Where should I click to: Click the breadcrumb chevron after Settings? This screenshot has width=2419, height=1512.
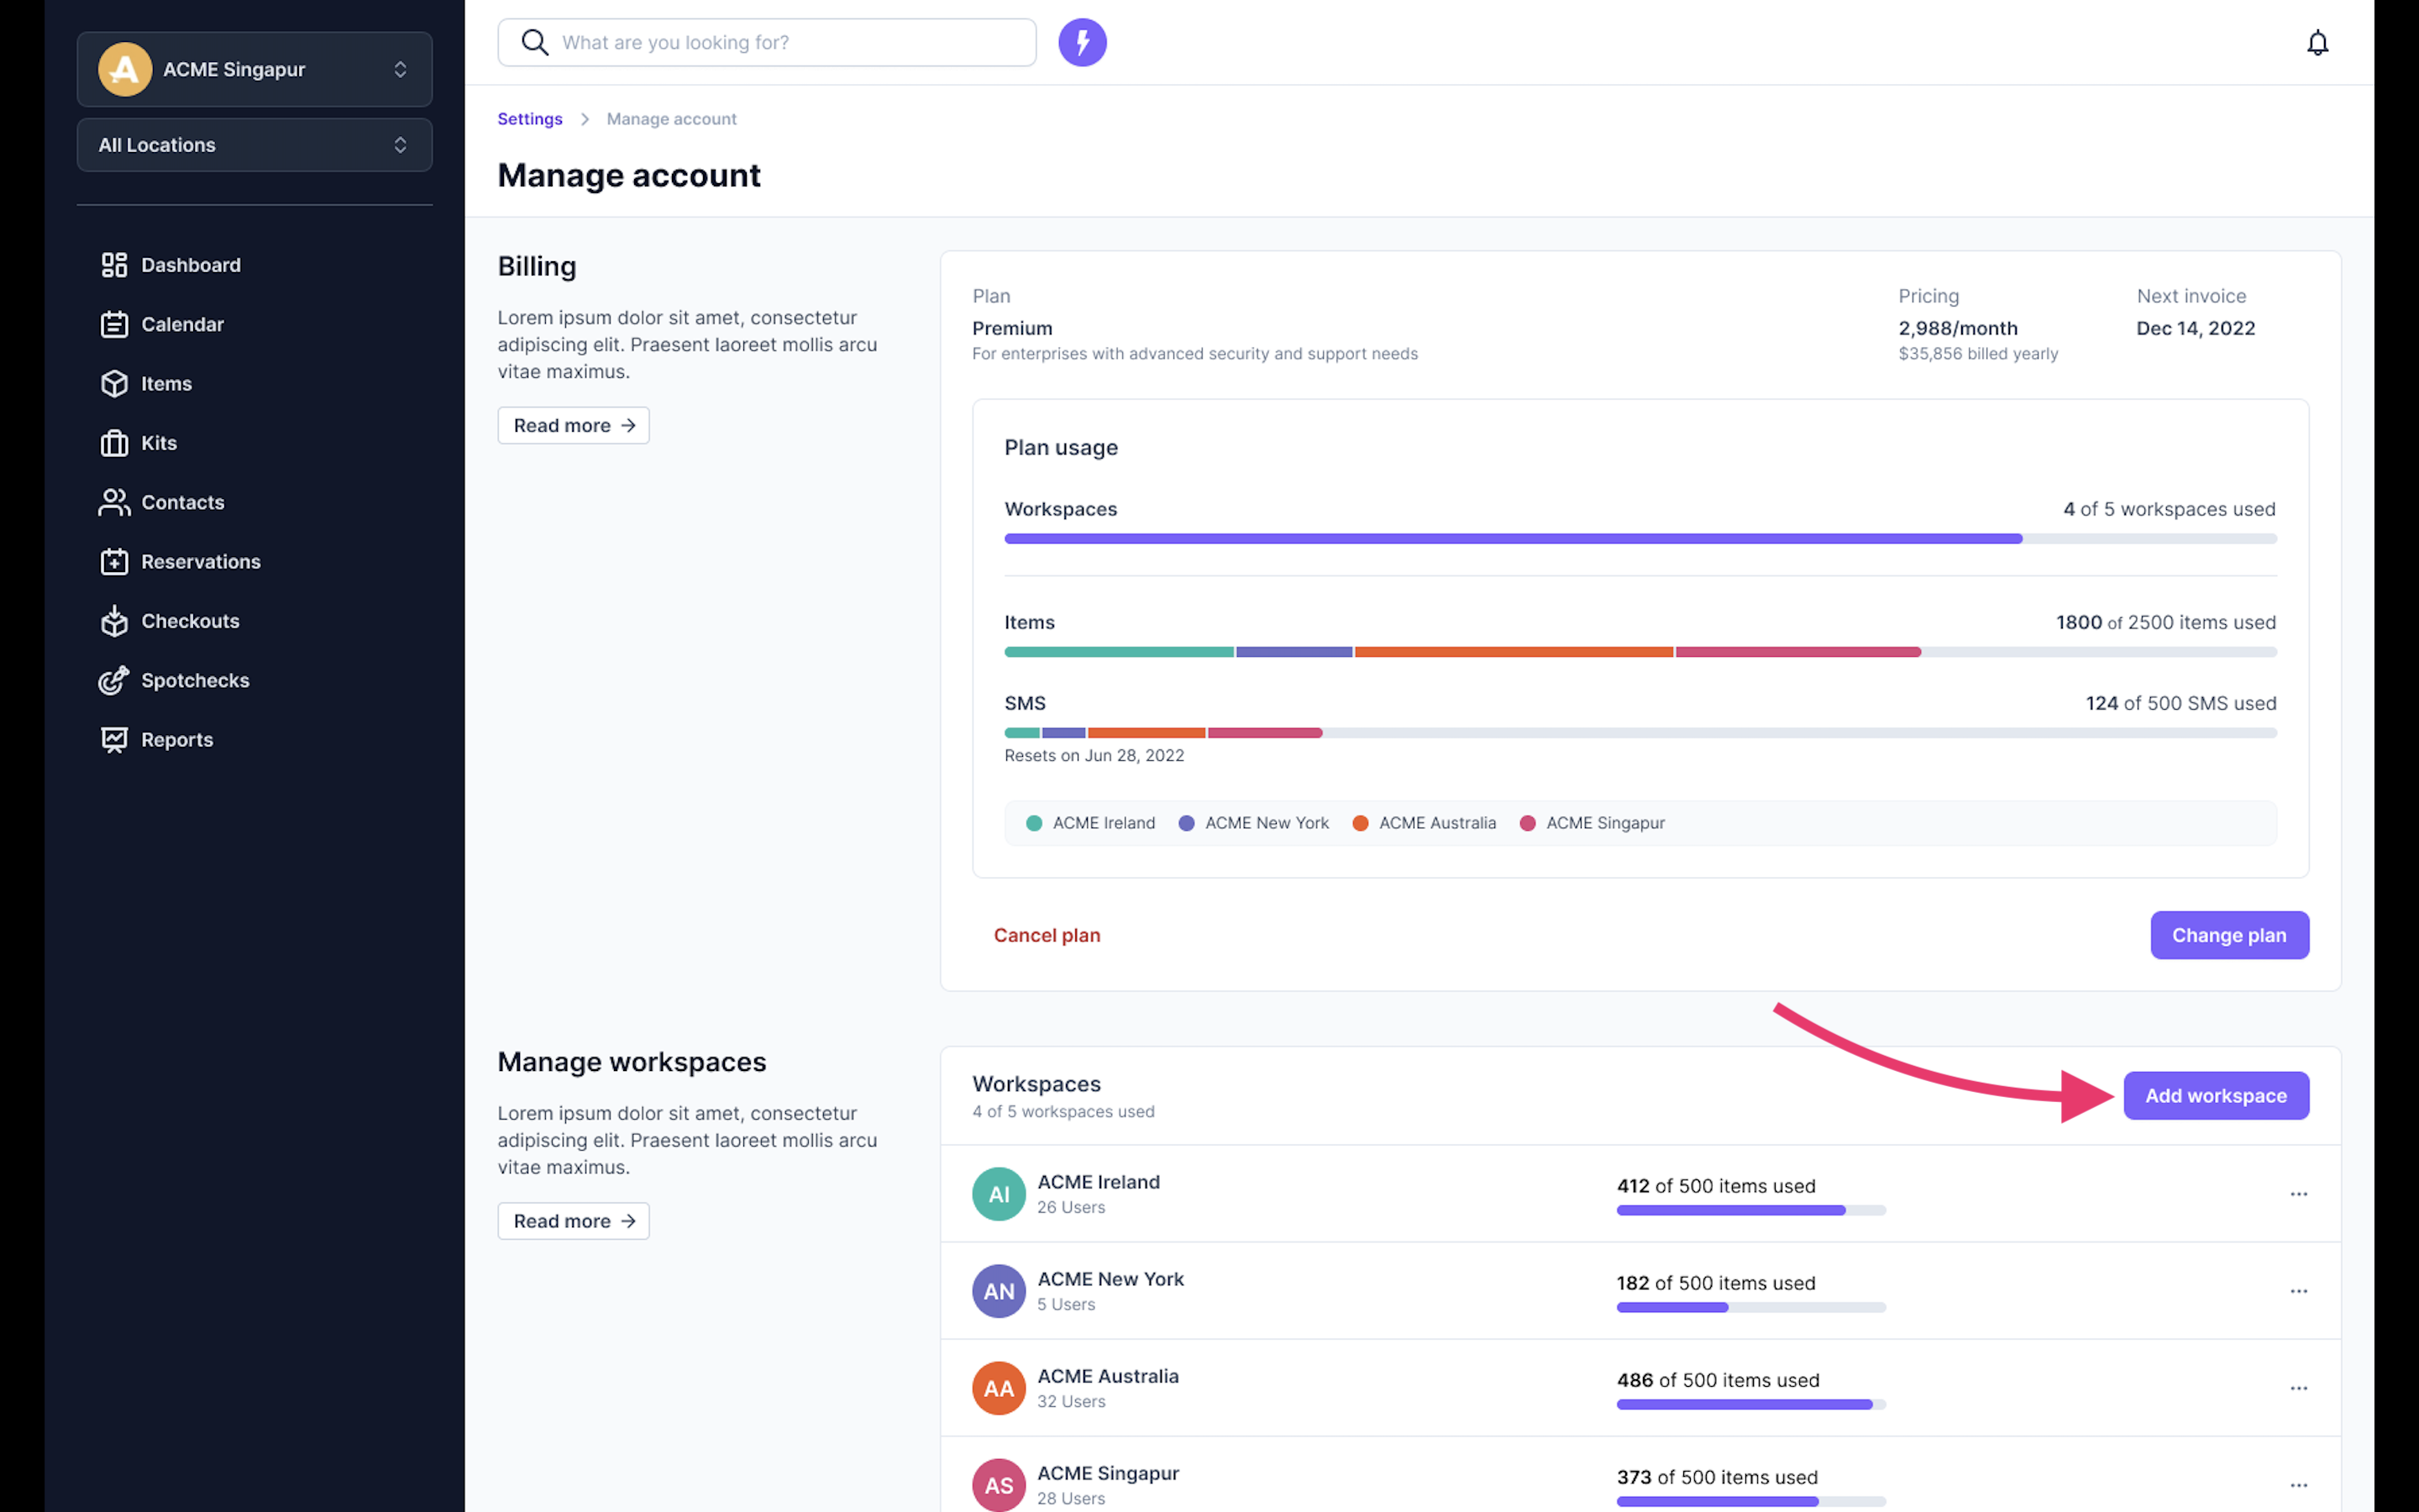tap(585, 119)
